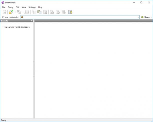Click the last grayed multi-query icon before Help
Viewport: 153px width, 122px height.
63,12
